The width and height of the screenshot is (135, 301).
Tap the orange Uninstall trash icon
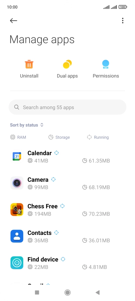(29, 64)
